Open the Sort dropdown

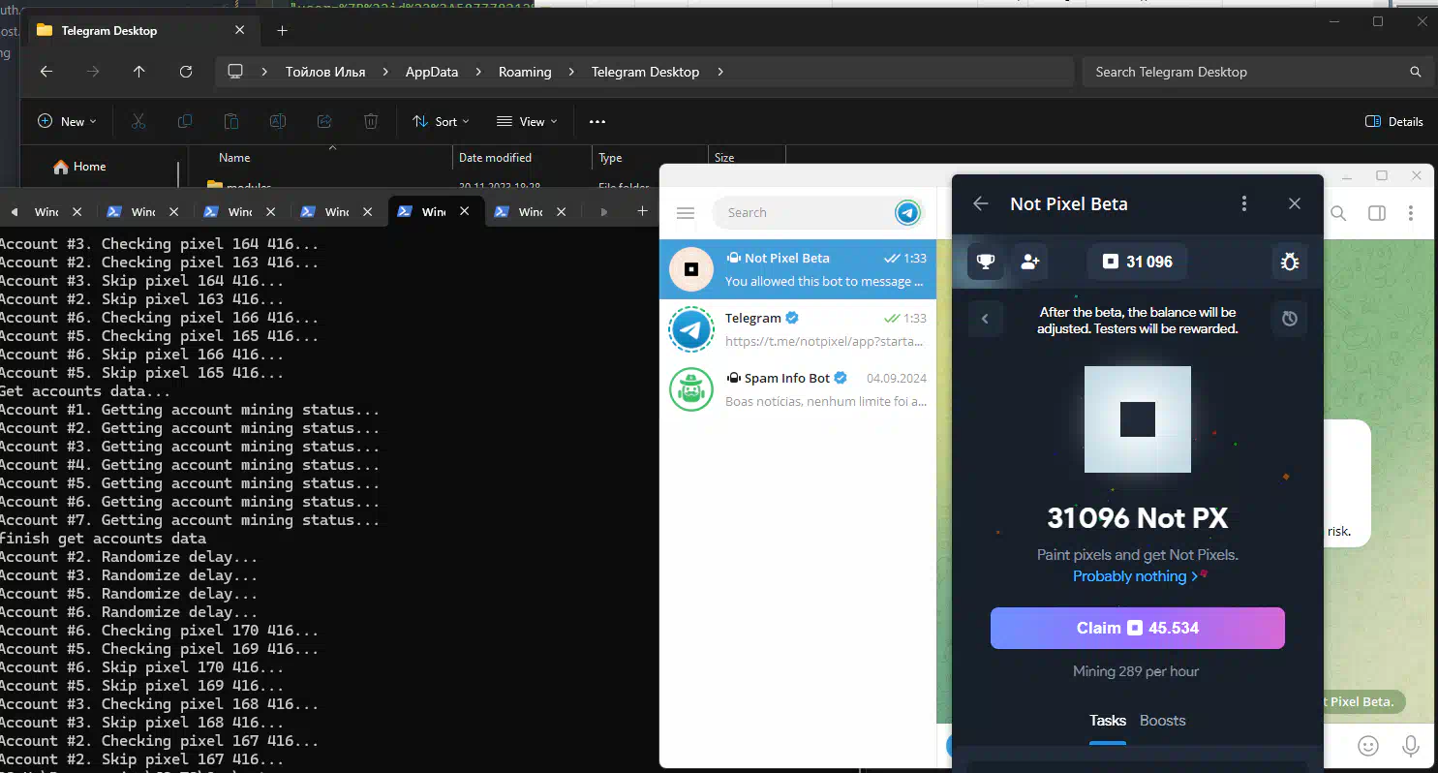coord(441,121)
